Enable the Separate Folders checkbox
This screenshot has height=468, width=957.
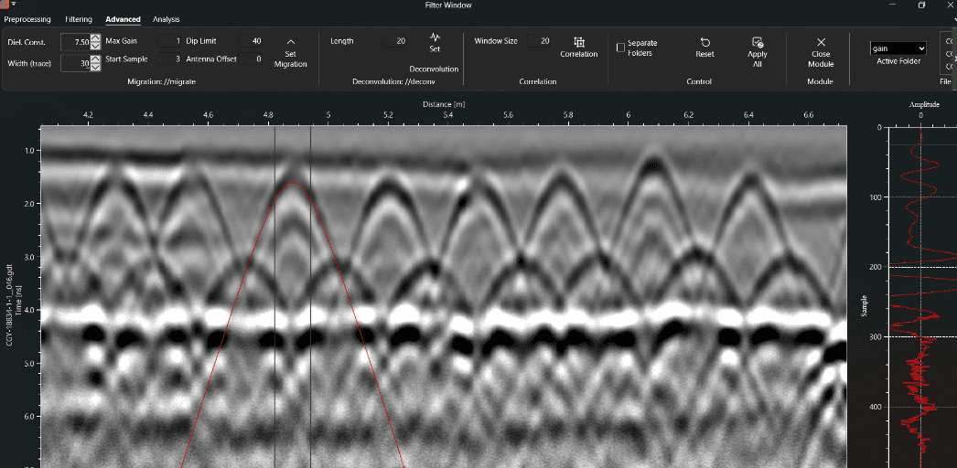point(621,48)
